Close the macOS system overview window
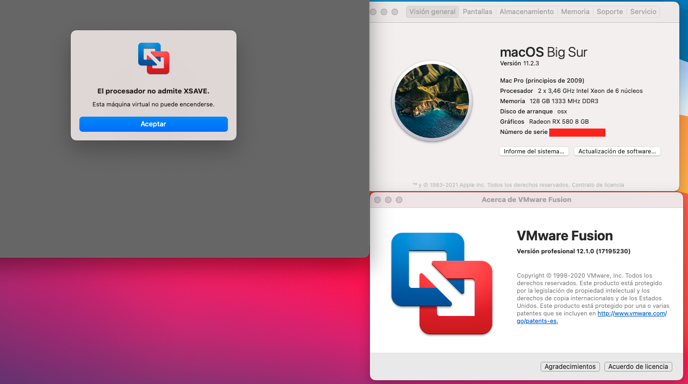 pos(373,12)
